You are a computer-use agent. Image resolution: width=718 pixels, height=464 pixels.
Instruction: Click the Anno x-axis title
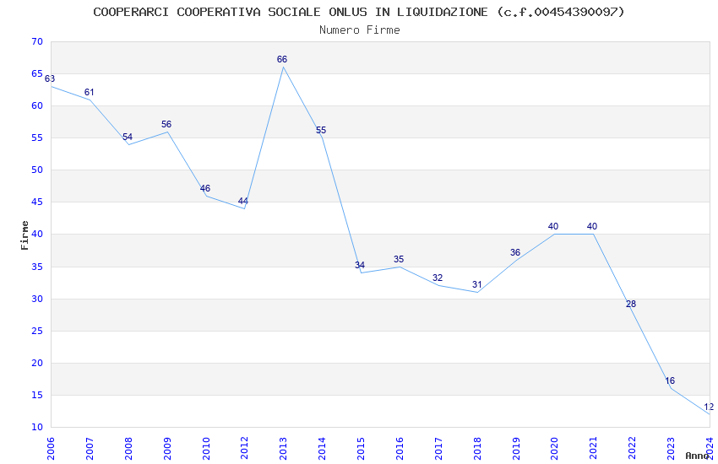[697, 456]
